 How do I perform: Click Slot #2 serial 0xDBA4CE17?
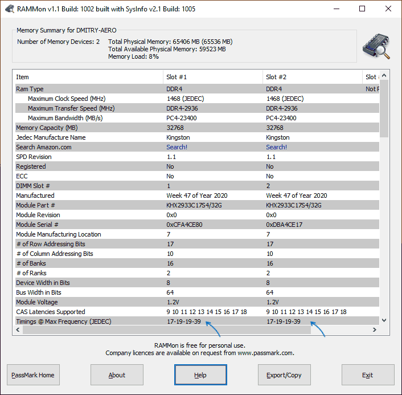click(284, 225)
